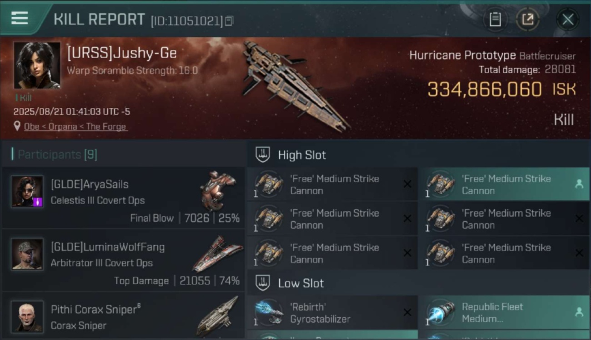Close the kill report window
The width and height of the screenshot is (591, 340).
click(x=567, y=19)
